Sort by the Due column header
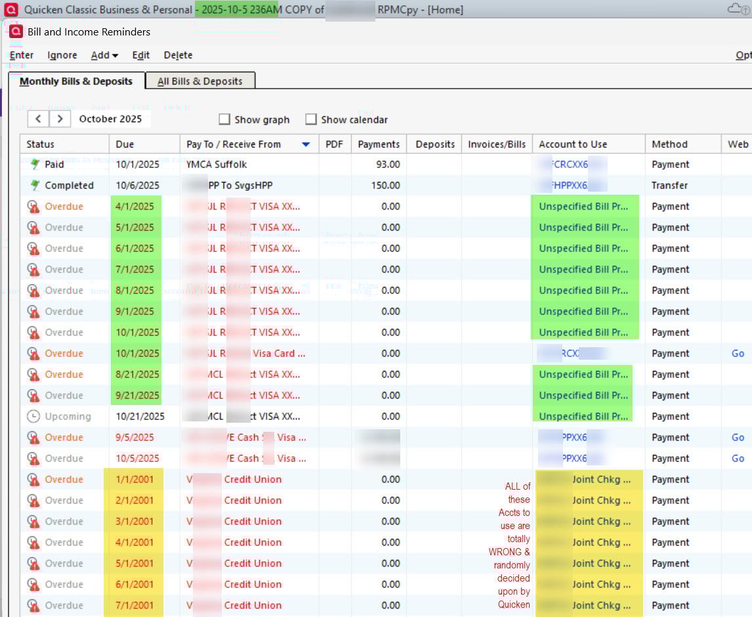The width and height of the screenshot is (752, 617). point(145,144)
